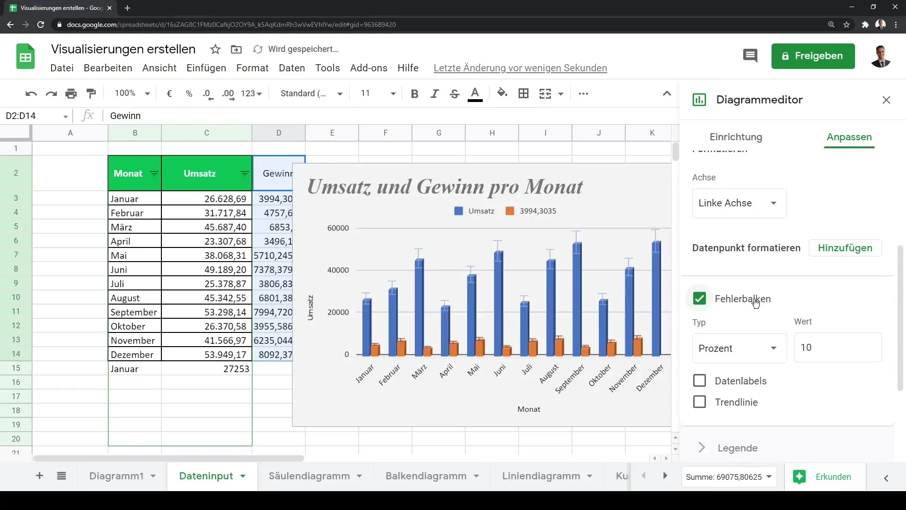Apply strikethrough formatting
906x510 pixels.
(x=454, y=93)
